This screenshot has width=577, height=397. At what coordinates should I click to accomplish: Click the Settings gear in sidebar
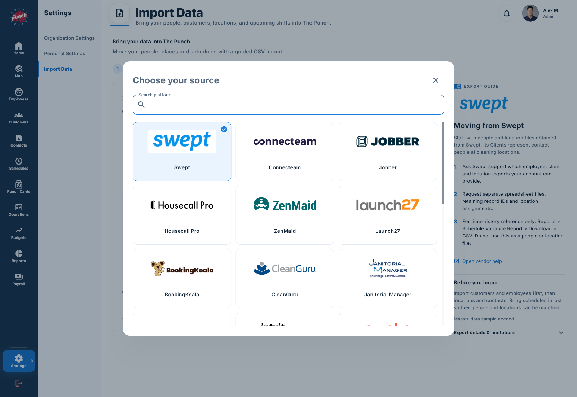[x=19, y=361]
